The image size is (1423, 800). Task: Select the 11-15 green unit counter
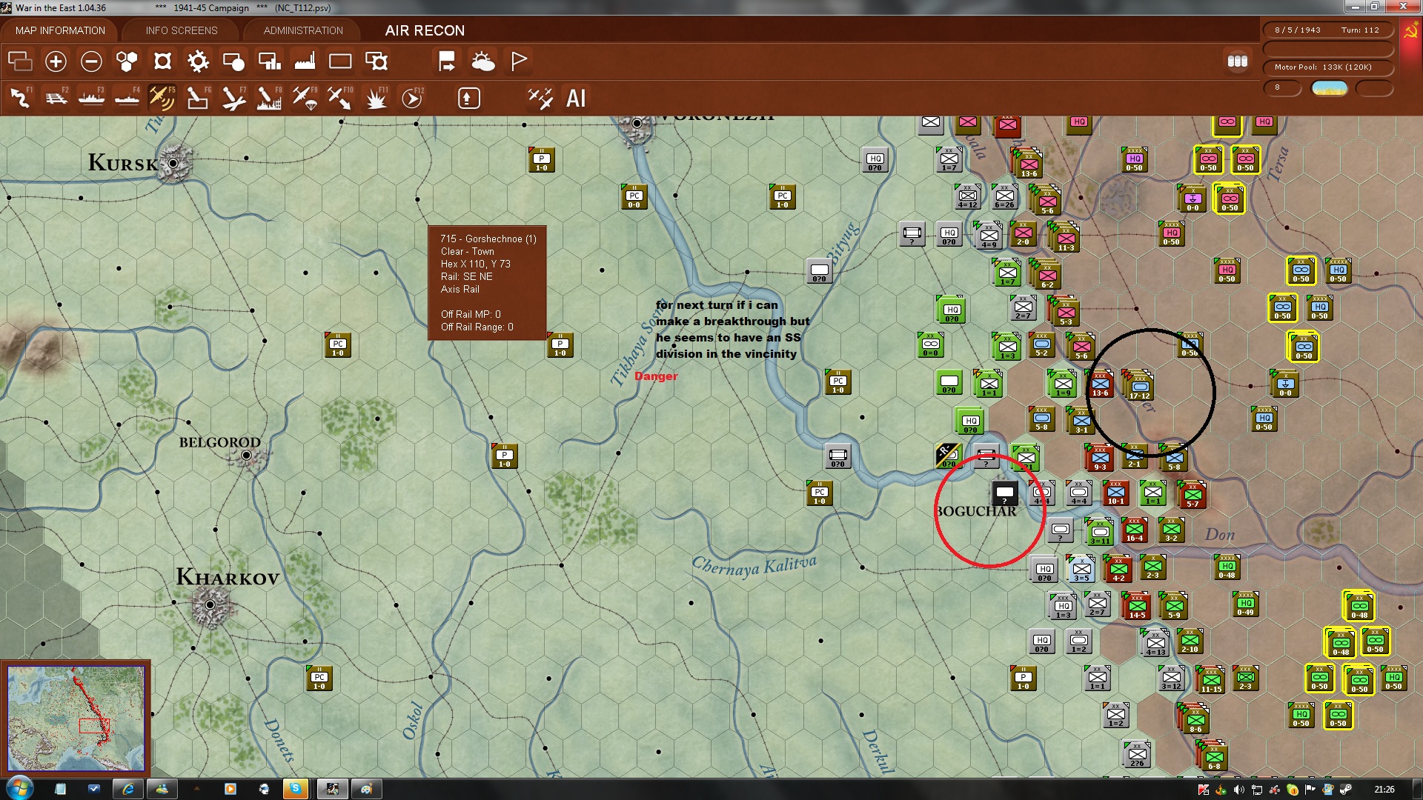pos(1211,680)
